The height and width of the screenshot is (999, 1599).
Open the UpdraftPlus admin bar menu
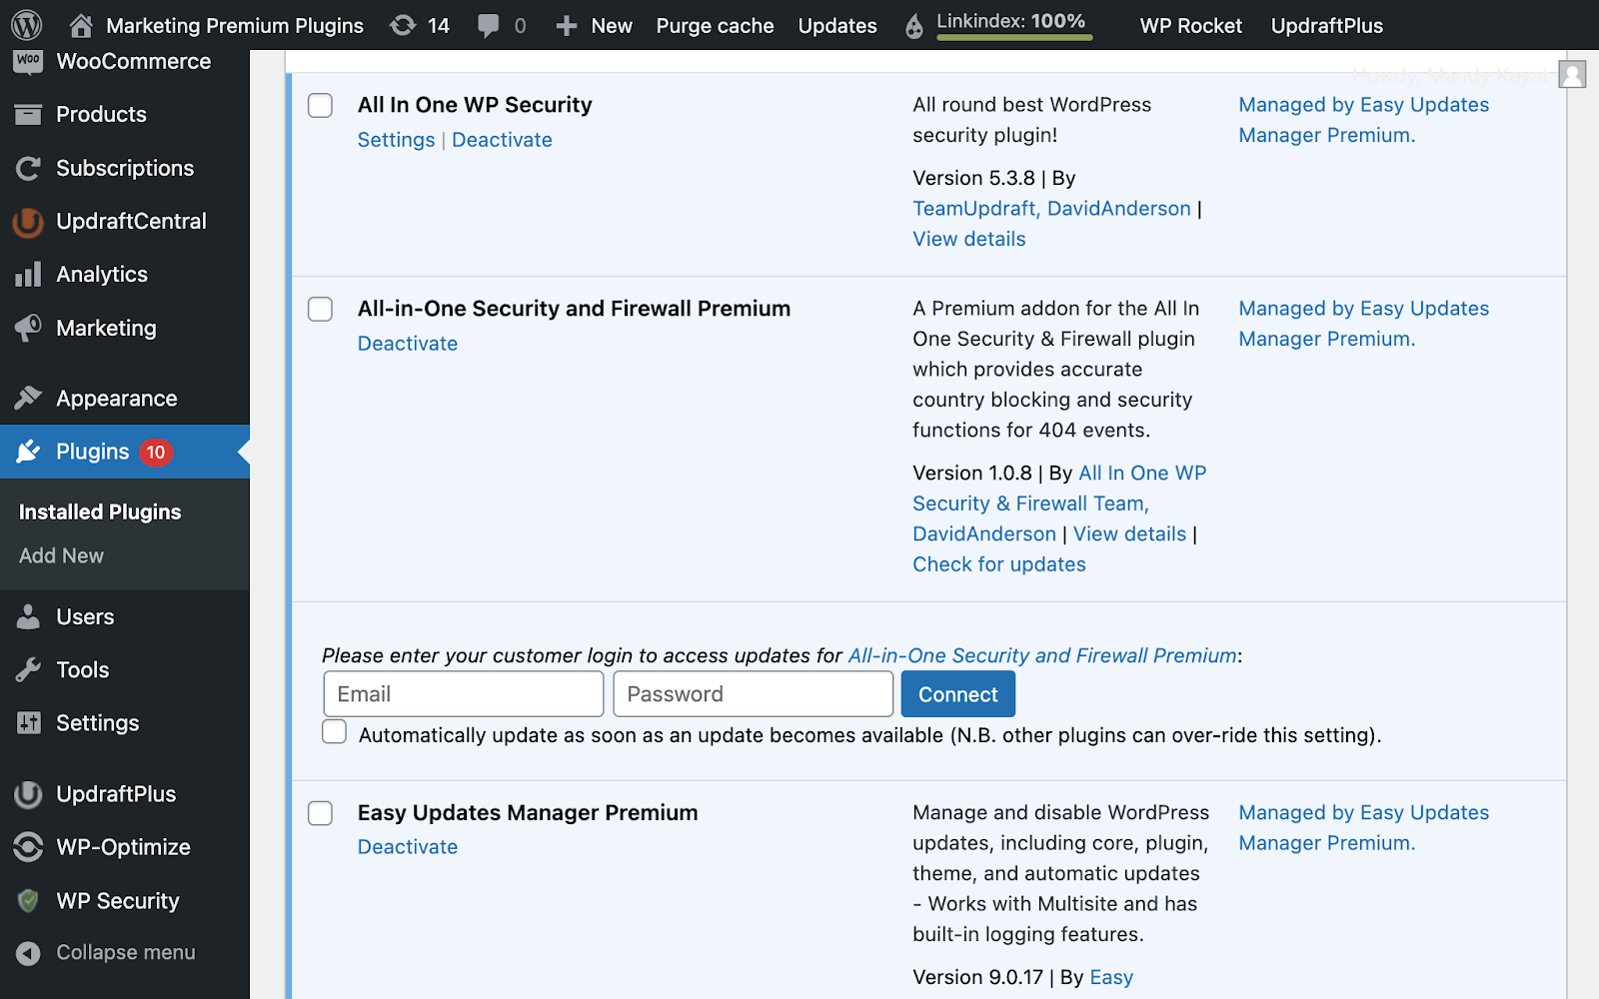(1326, 26)
